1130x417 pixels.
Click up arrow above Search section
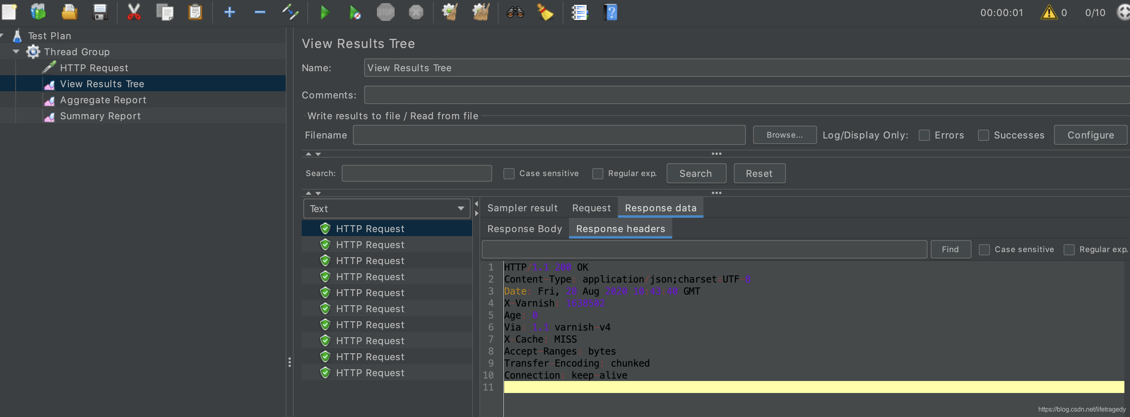click(x=309, y=154)
